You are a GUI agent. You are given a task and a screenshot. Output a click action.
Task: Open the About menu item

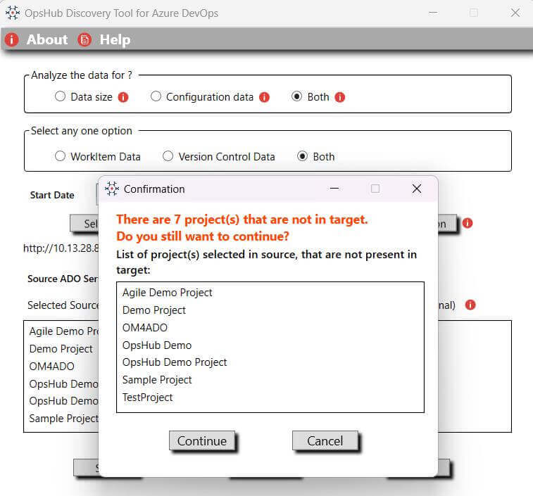47,39
